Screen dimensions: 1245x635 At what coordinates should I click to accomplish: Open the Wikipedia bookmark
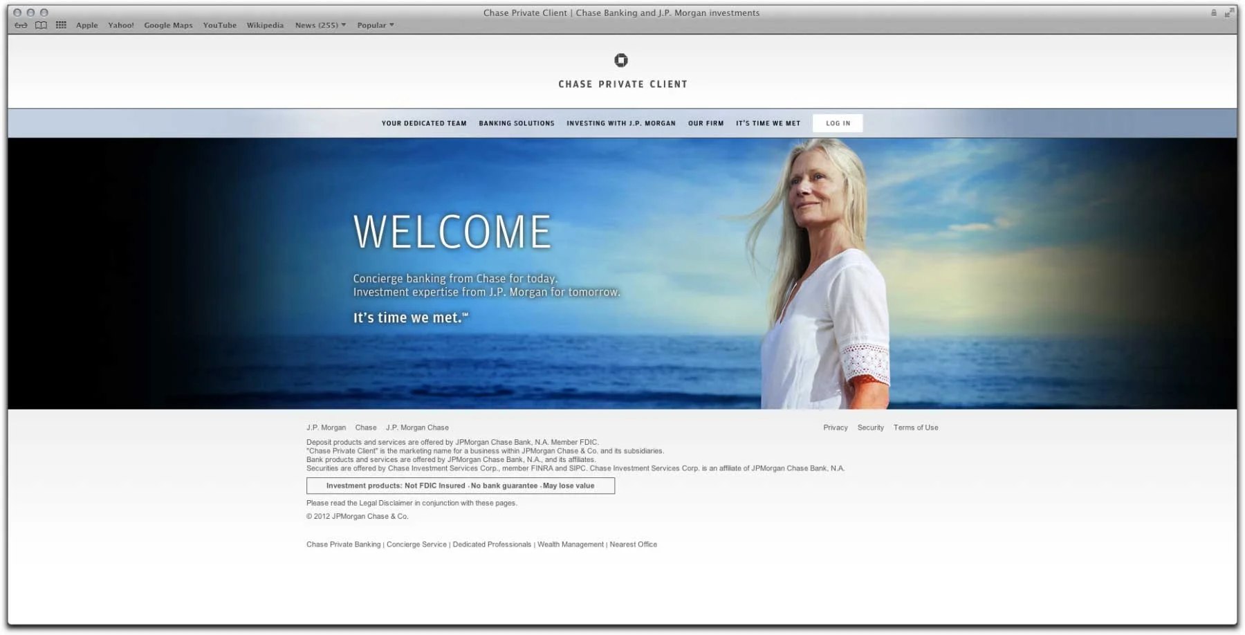click(265, 25)
